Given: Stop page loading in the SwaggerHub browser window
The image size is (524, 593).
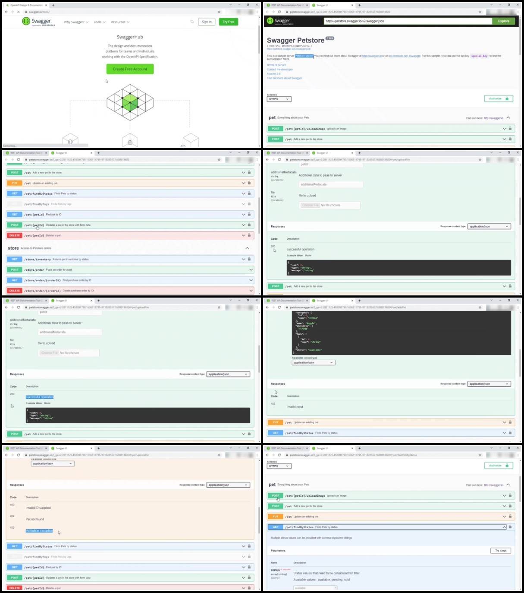Looking at the screenshot, I should tap(18, 12).
